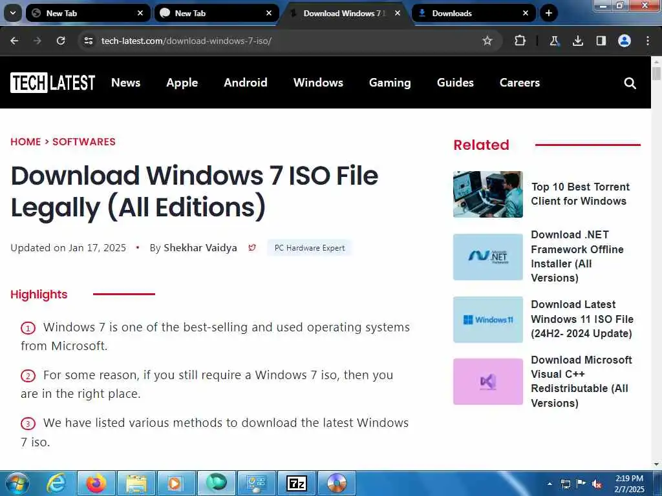Open the Windows menu item
The height and width of the screenshot is (496, 662).
click(318, 82)
